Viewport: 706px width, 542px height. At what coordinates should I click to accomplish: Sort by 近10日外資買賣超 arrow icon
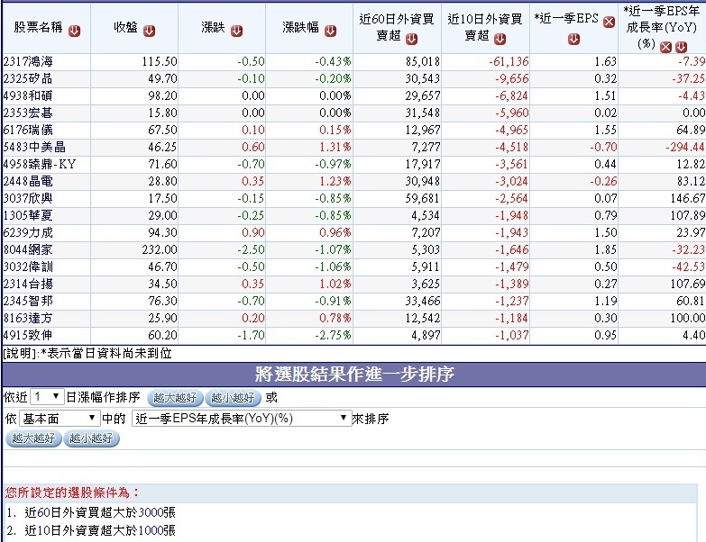500,40
